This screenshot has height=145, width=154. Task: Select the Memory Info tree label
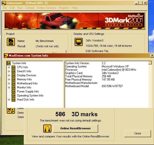click(x=24, y=79)
